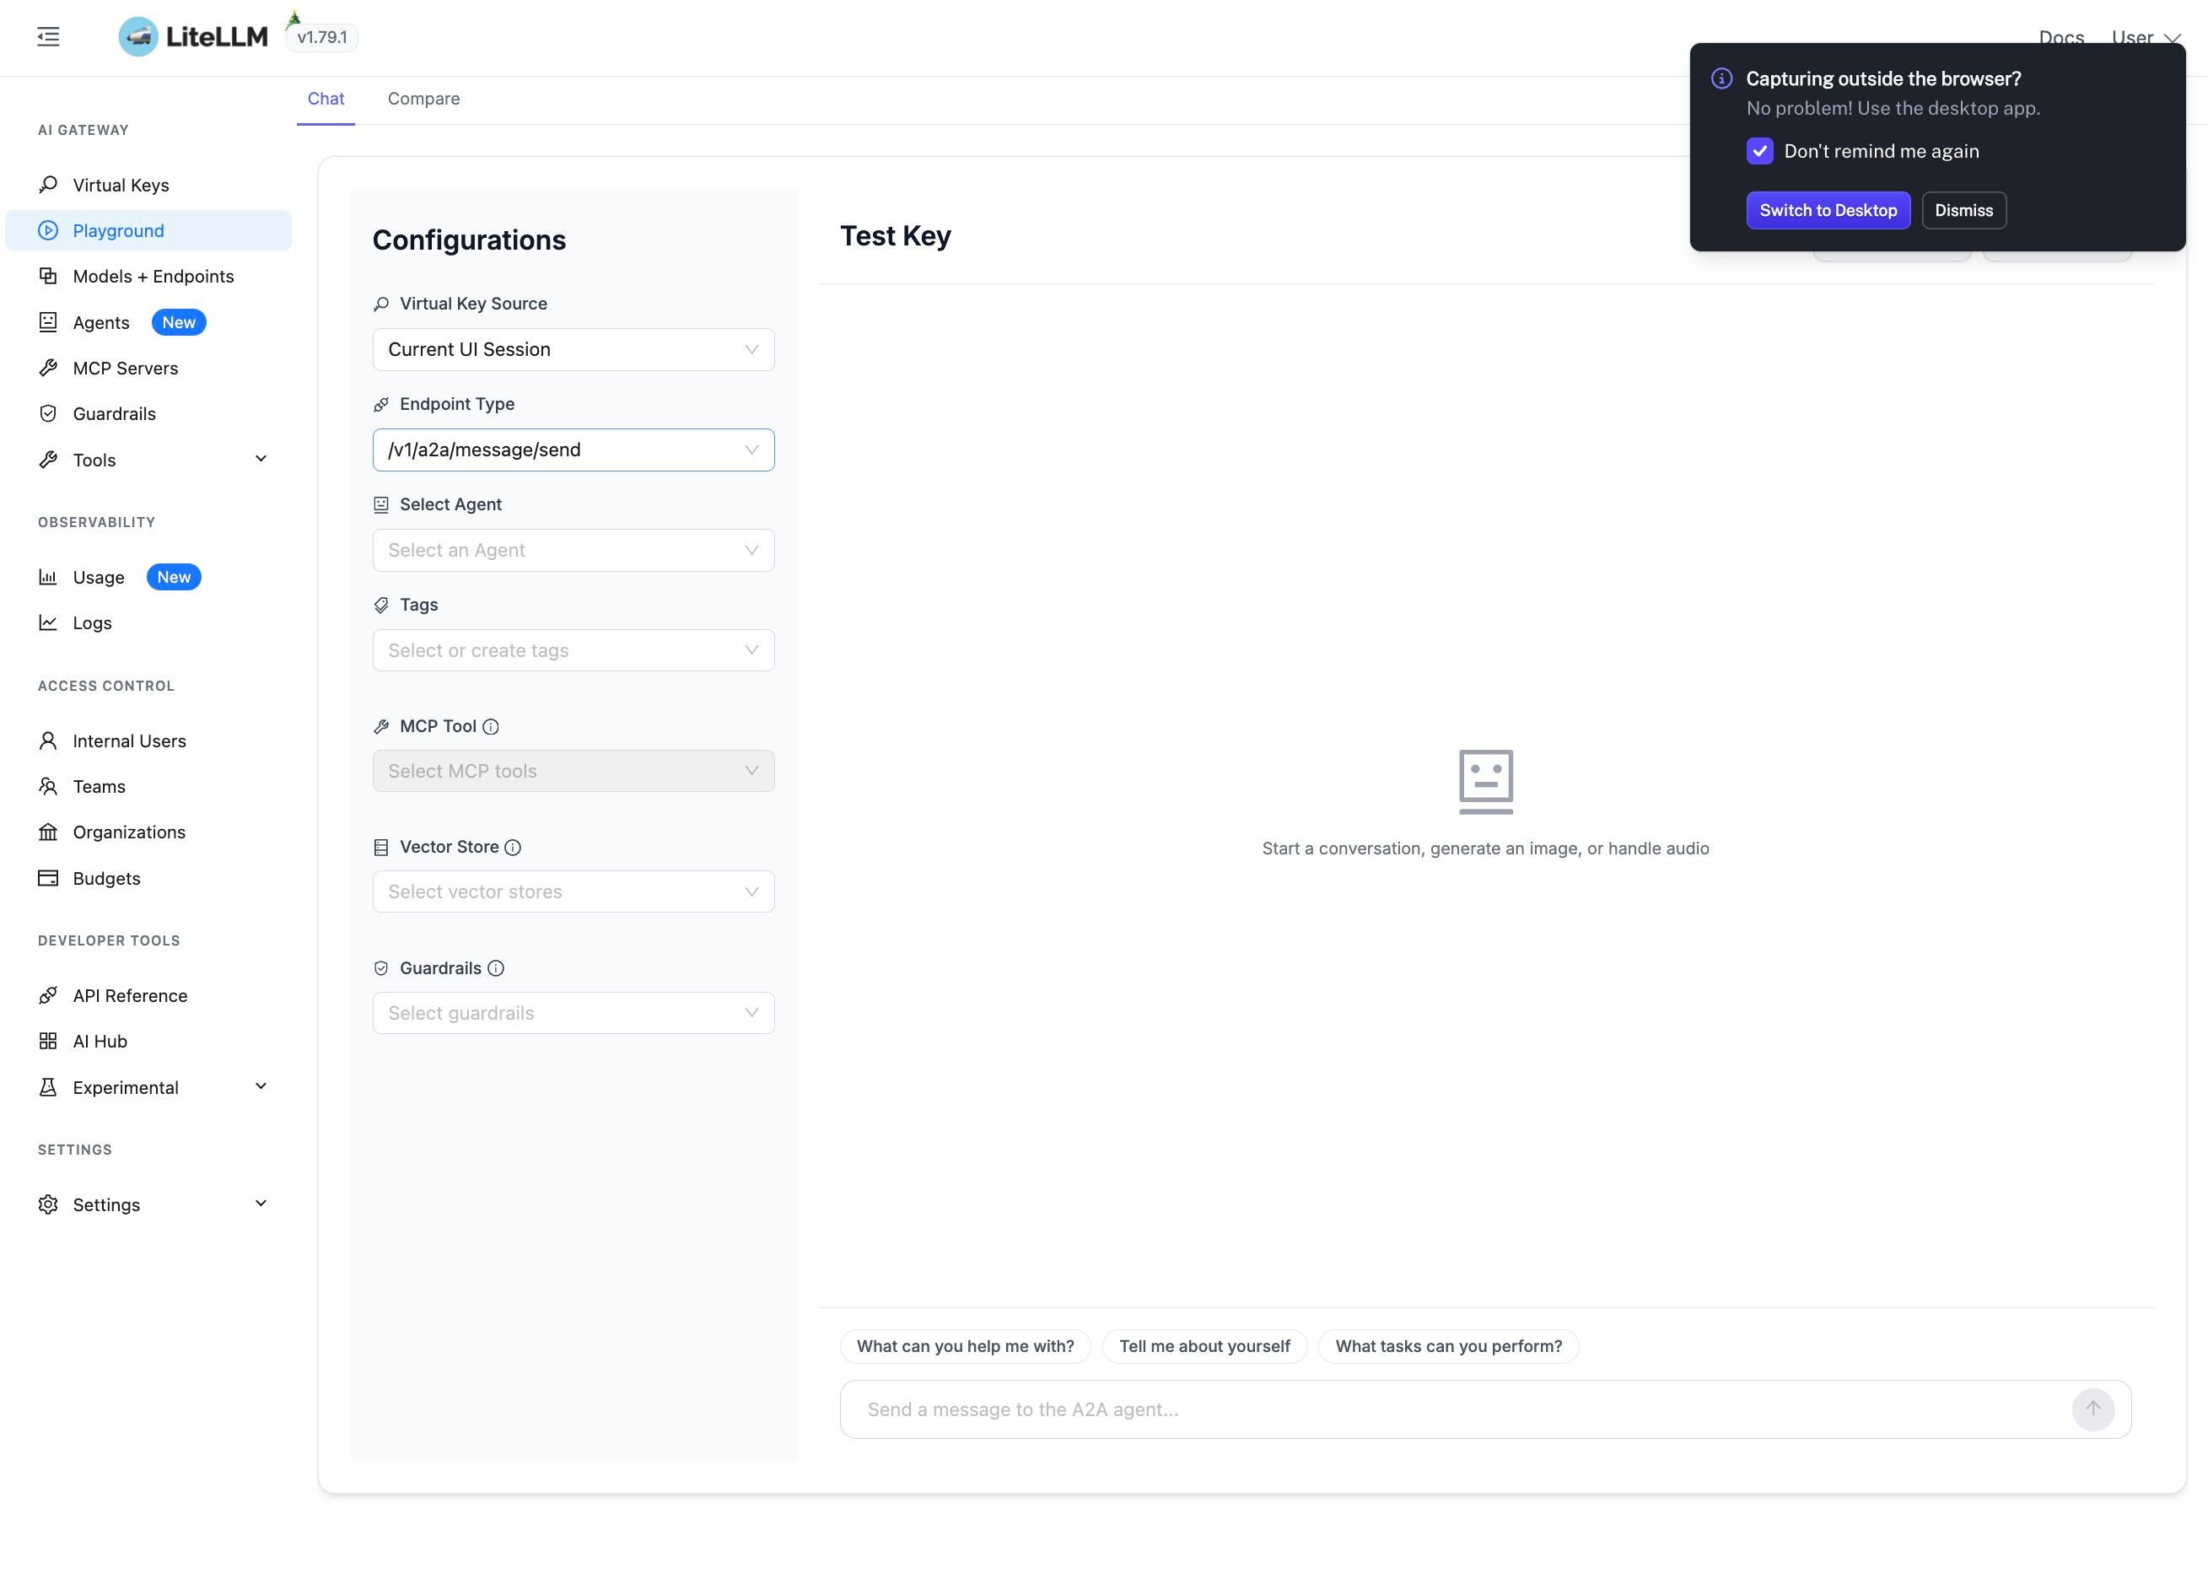This screenshot has height=1589, width=2208.
Task: View the Agents page
Action: click(100, 321)
